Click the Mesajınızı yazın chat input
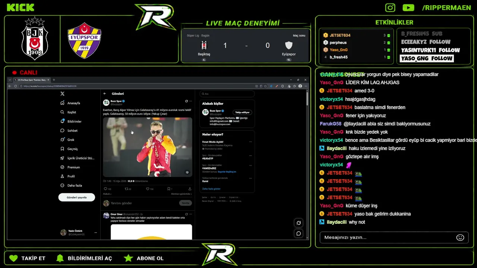Image resolution: width=477 pixels, height=268 pixels. pyautogui.click(x=394, y=237)
